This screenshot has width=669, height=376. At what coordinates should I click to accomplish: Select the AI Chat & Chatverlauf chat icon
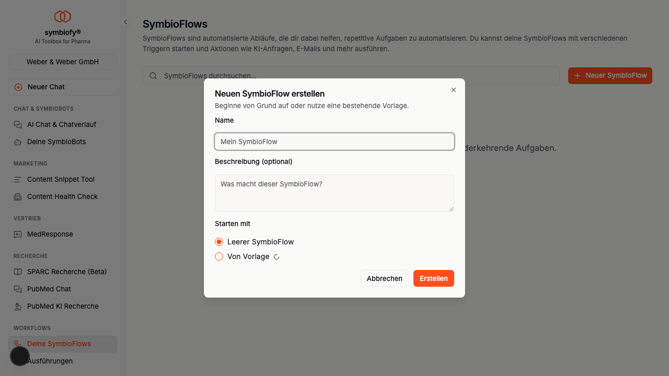pyautogui.click(x=17, y=124)
